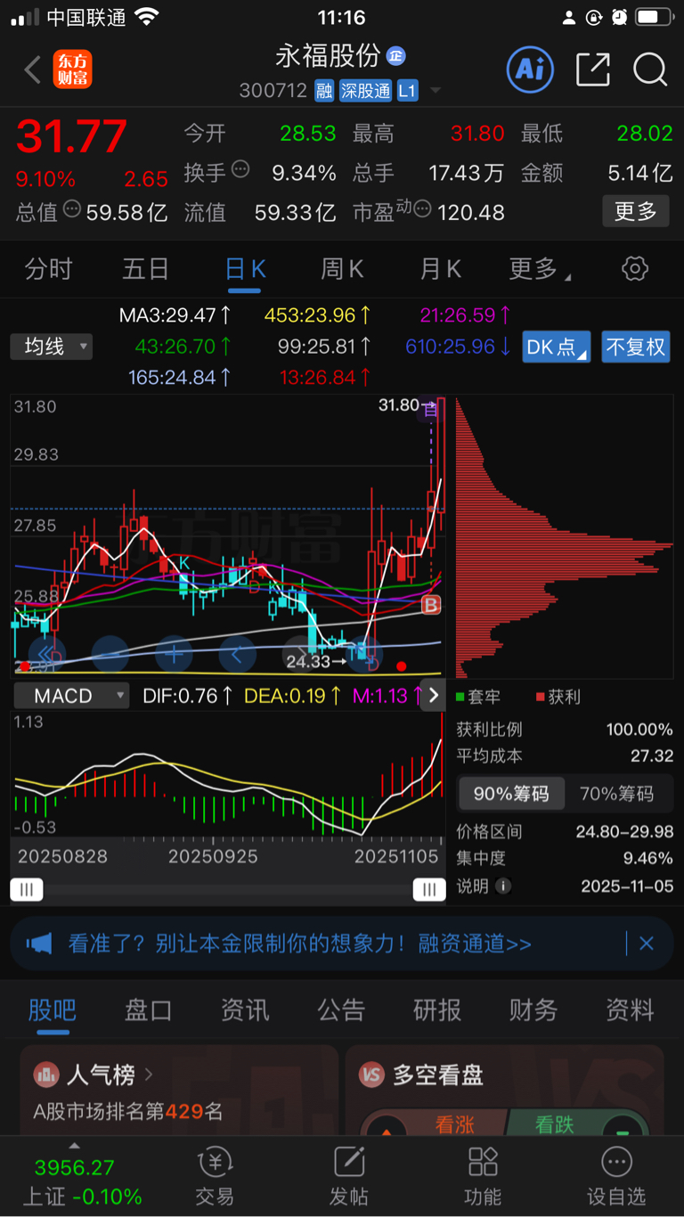Switch to 五日 chart tab
Viewport: 684px width, 1217px height.
click(x=145, y=269)
